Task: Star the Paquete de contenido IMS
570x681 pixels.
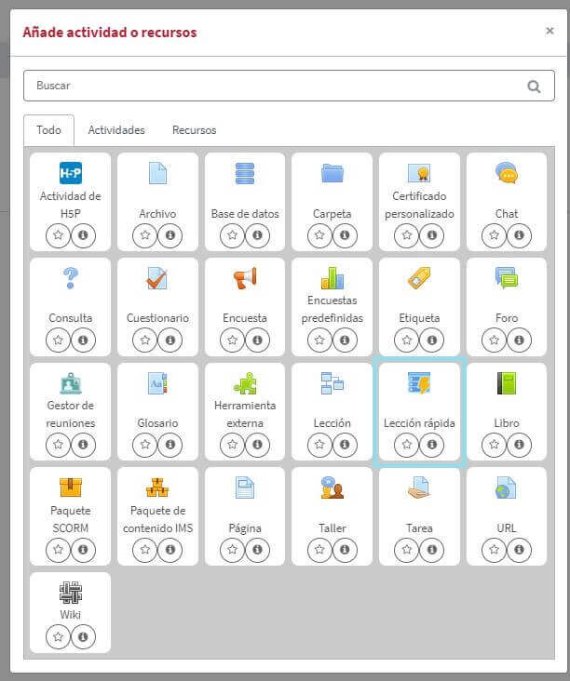Action: coord(144,550)
